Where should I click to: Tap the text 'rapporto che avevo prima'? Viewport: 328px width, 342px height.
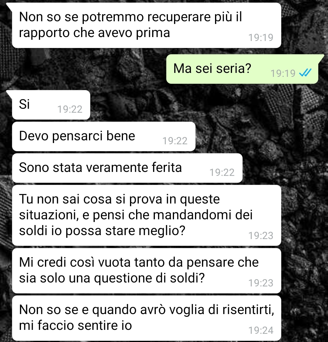pyautogui.click(x=94, y=33)
